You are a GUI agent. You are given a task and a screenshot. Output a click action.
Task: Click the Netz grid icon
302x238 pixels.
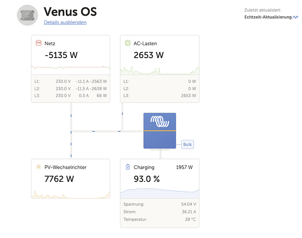39,43
